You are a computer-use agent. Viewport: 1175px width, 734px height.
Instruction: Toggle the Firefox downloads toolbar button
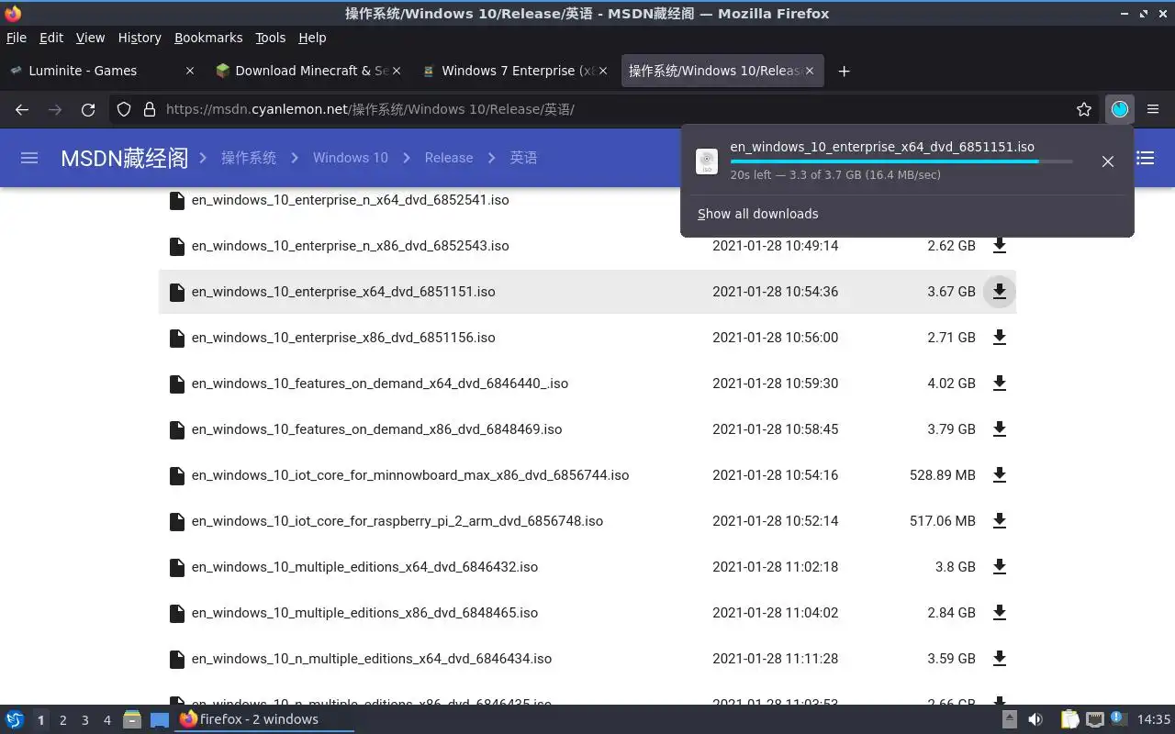click(x=1120, y=109)
